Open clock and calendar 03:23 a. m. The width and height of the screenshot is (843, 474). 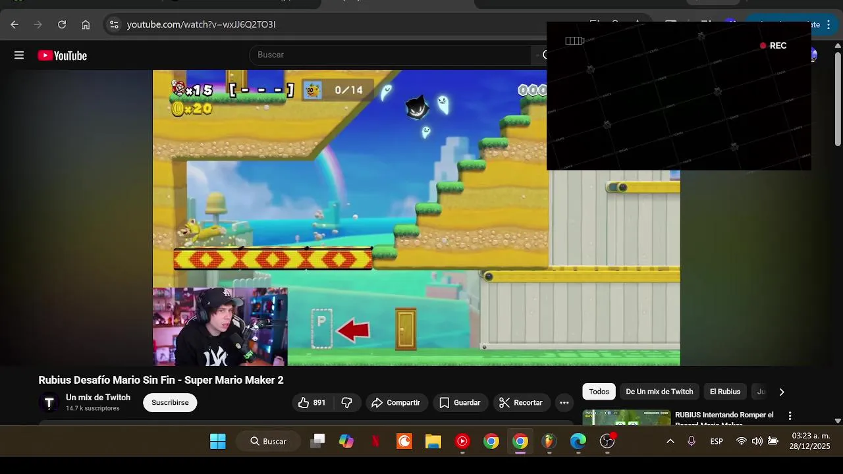pyautogui.click(x=811, y=441)
